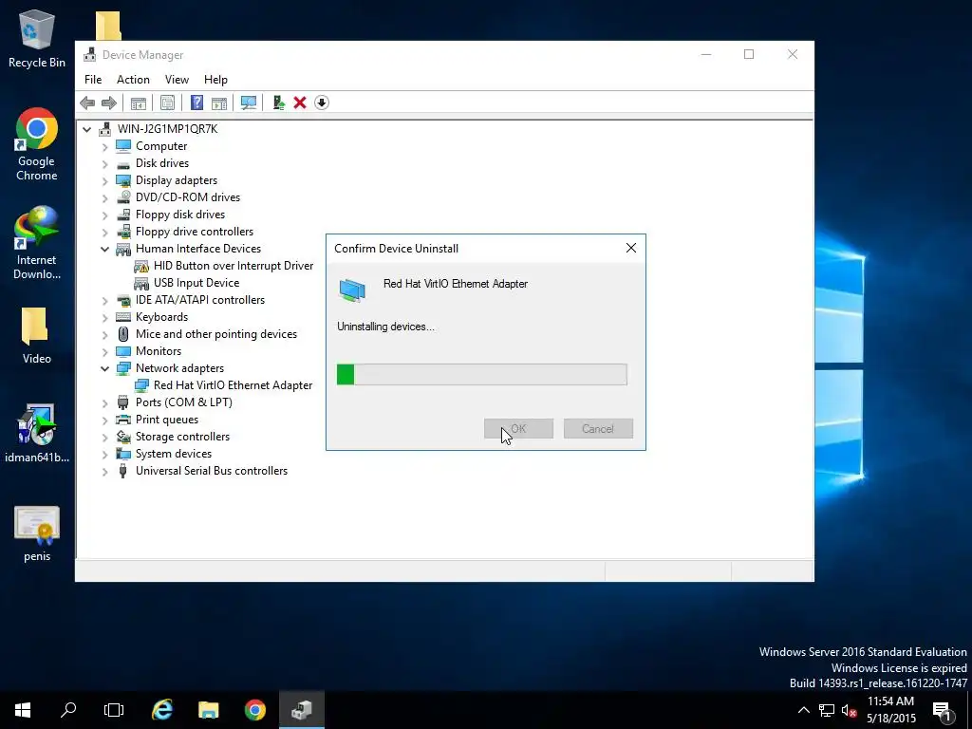Open the Properties toolbar icon

pos(167,103)
